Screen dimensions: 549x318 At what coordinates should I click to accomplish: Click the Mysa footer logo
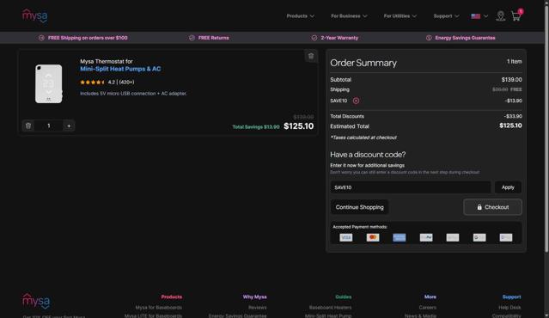[x=36, y=301]
